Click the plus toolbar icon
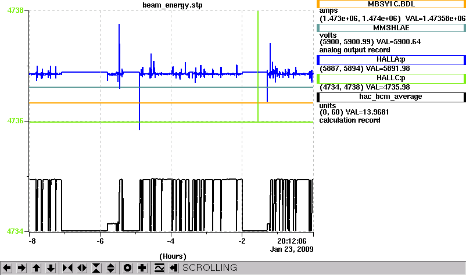This screenshot has height=275, width=466. coord(142,268)
